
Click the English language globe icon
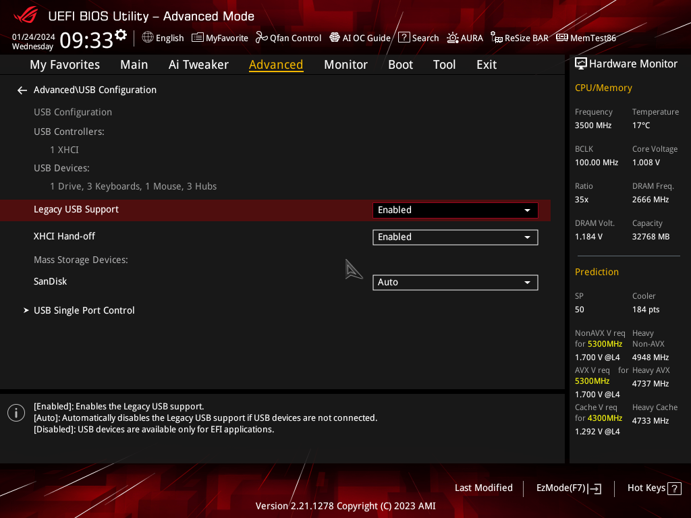pos(148,38)
